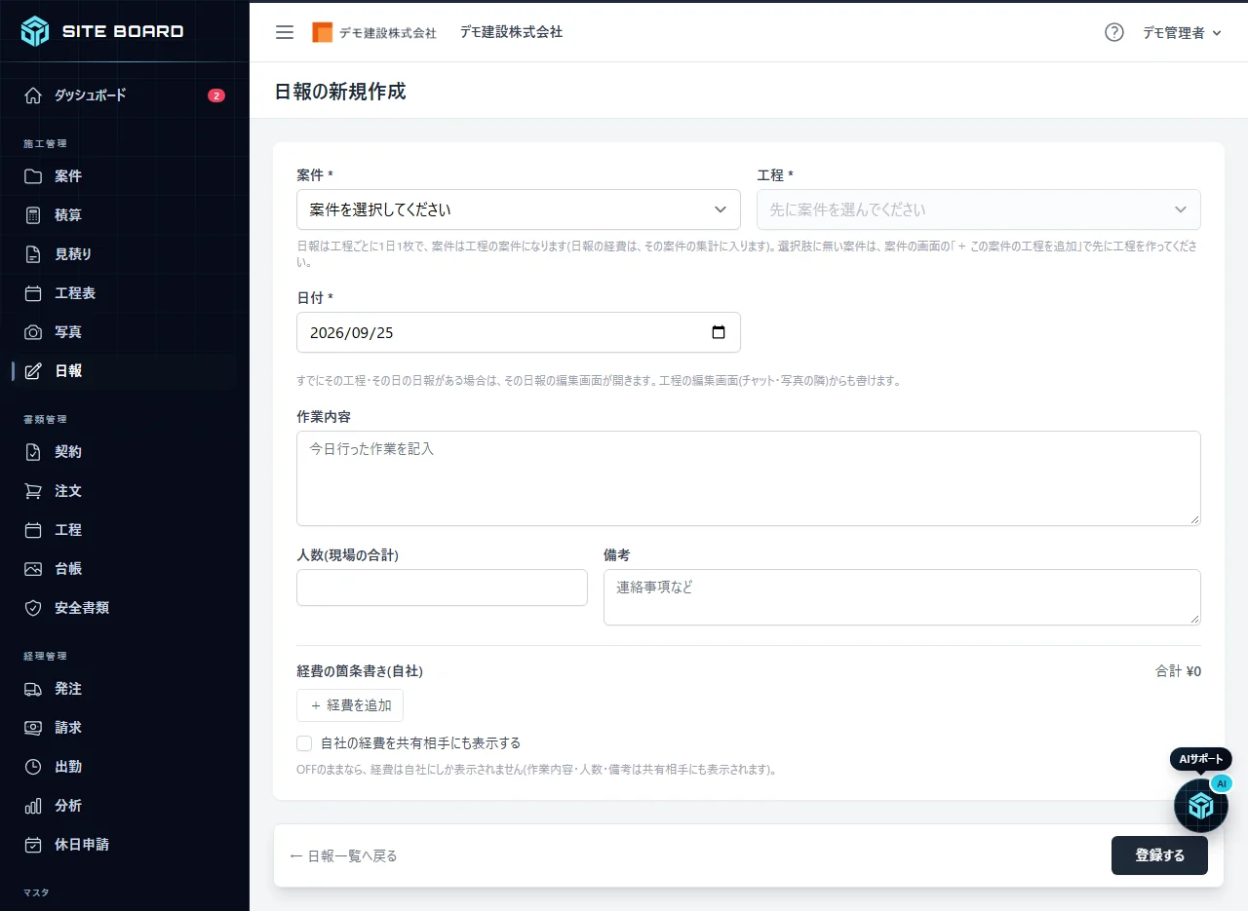The width and height of the screenshot is (1248, 911).
Task: Focus the 作業内容 text area
Action: (749, 478)
